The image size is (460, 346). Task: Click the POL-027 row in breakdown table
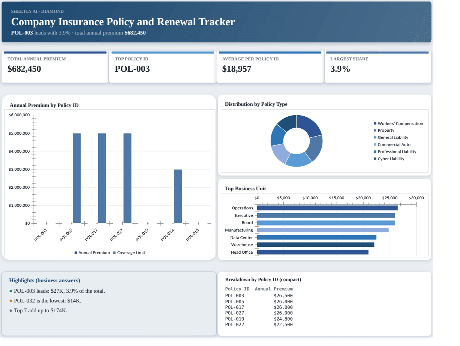pyautogui.click(x=259, y=313)
